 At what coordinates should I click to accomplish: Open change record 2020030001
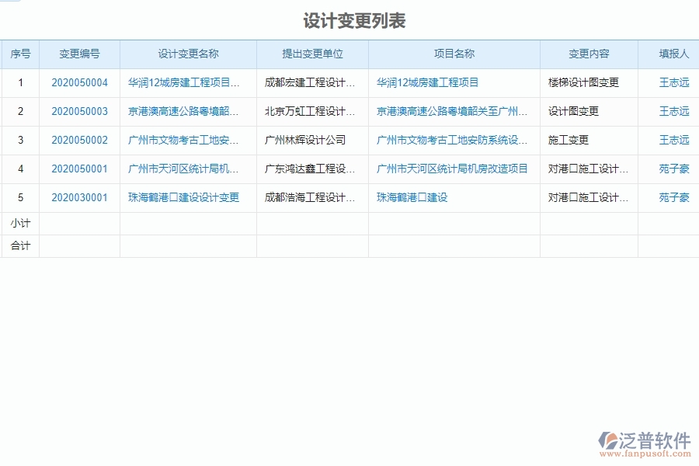[x=79, y=197]
